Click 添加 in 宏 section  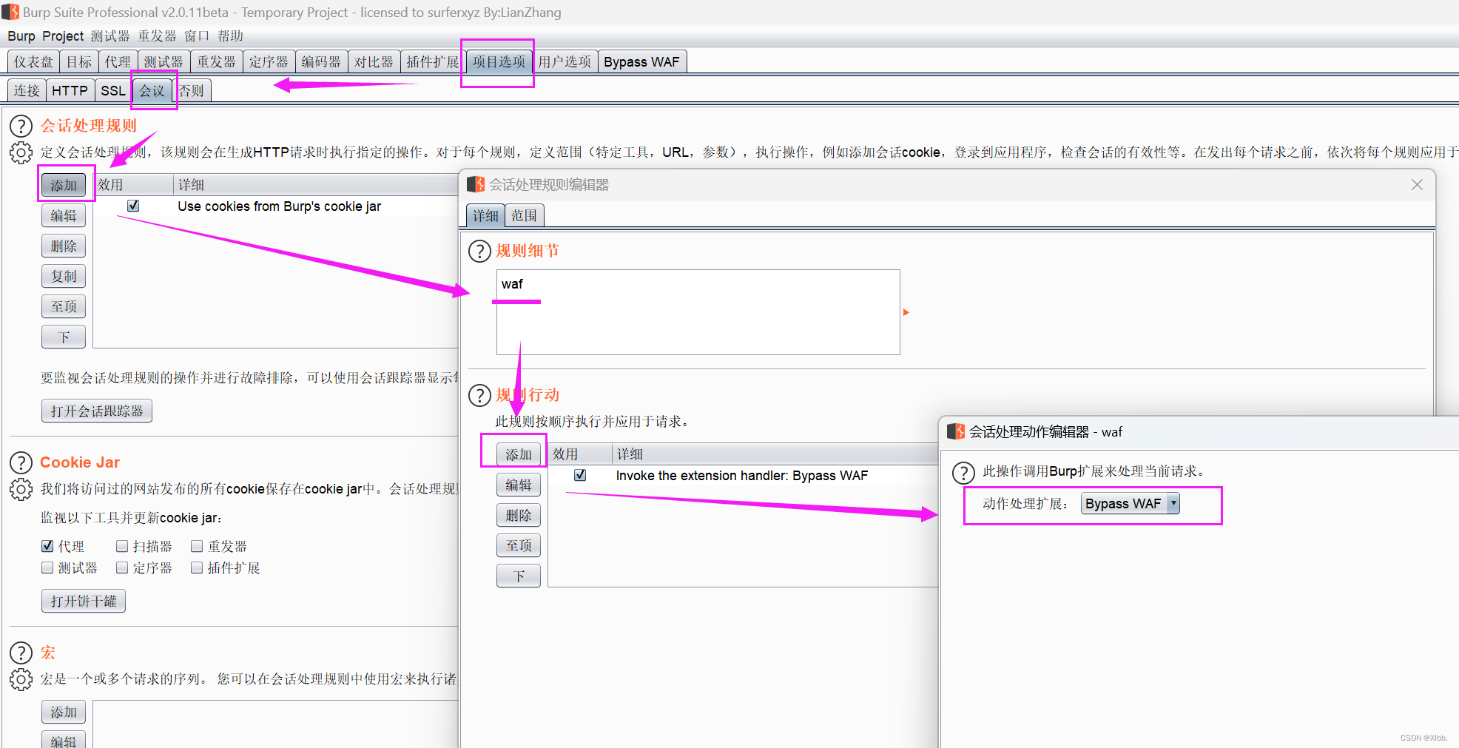[64, 712]
